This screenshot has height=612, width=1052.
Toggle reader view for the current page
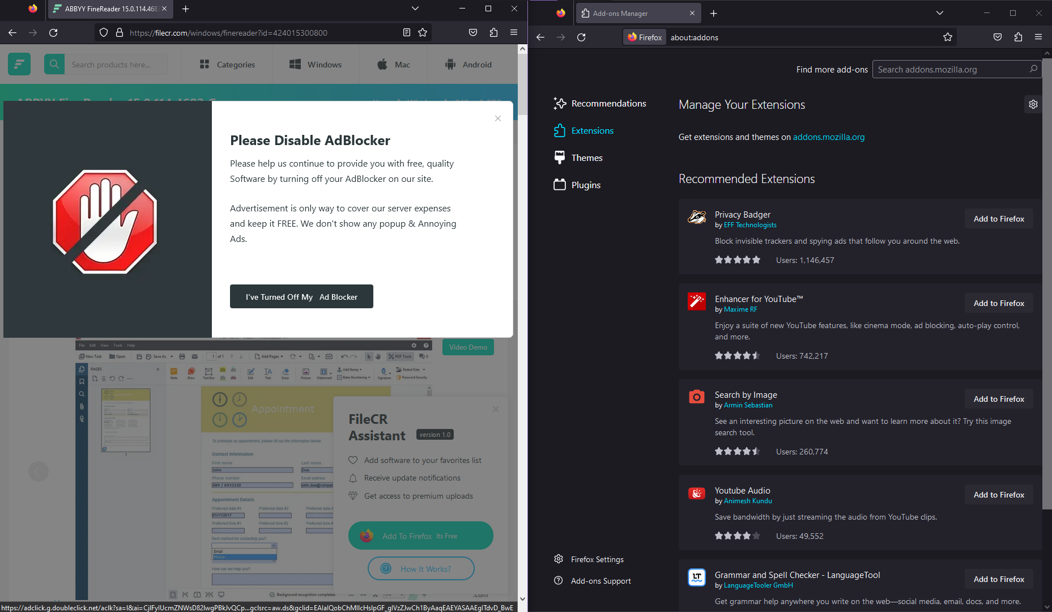pos(406,32)
